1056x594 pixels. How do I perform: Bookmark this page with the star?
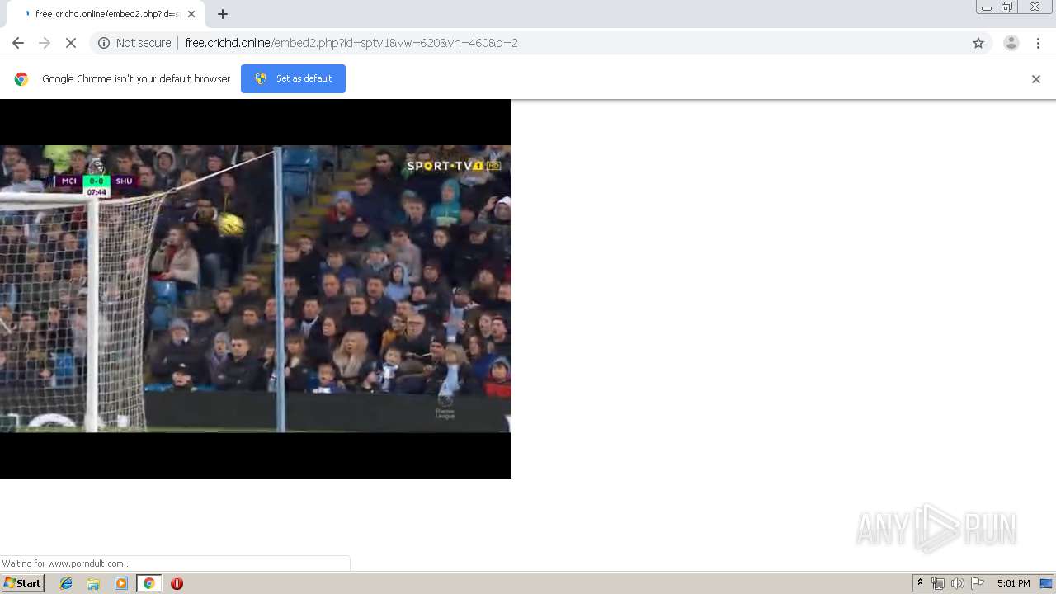click(x=978, y=43)
